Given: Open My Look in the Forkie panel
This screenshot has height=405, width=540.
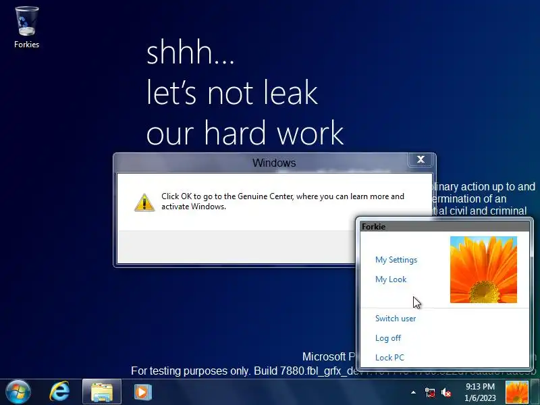Looking at the screenshot, I should [x=391, y=279].
